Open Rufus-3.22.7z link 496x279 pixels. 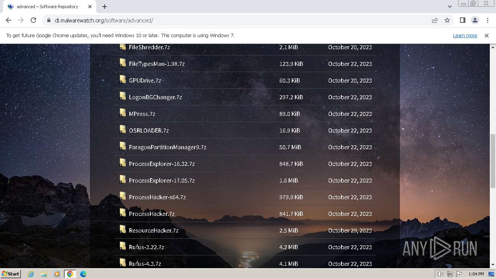point(146,247)
